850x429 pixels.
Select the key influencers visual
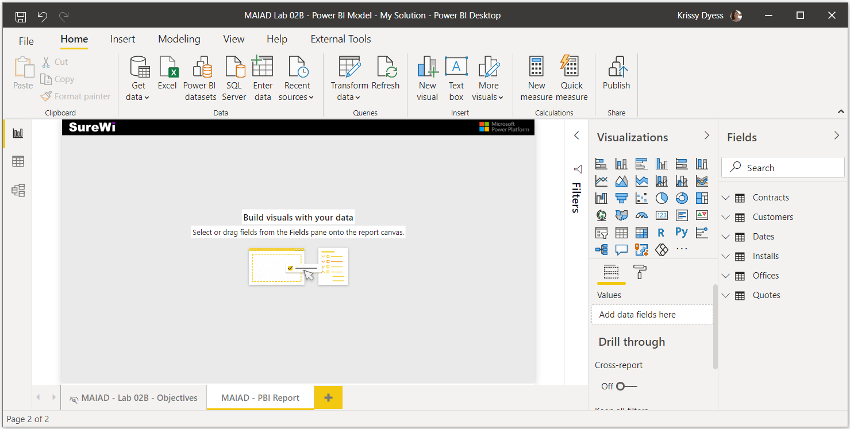tap(702, 233)
